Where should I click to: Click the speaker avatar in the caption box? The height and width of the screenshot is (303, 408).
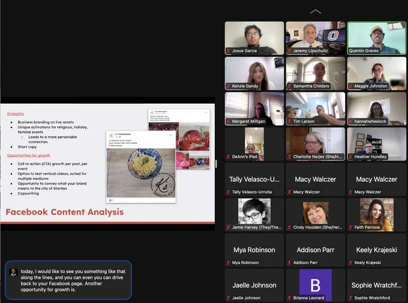(x=13, y=272)
